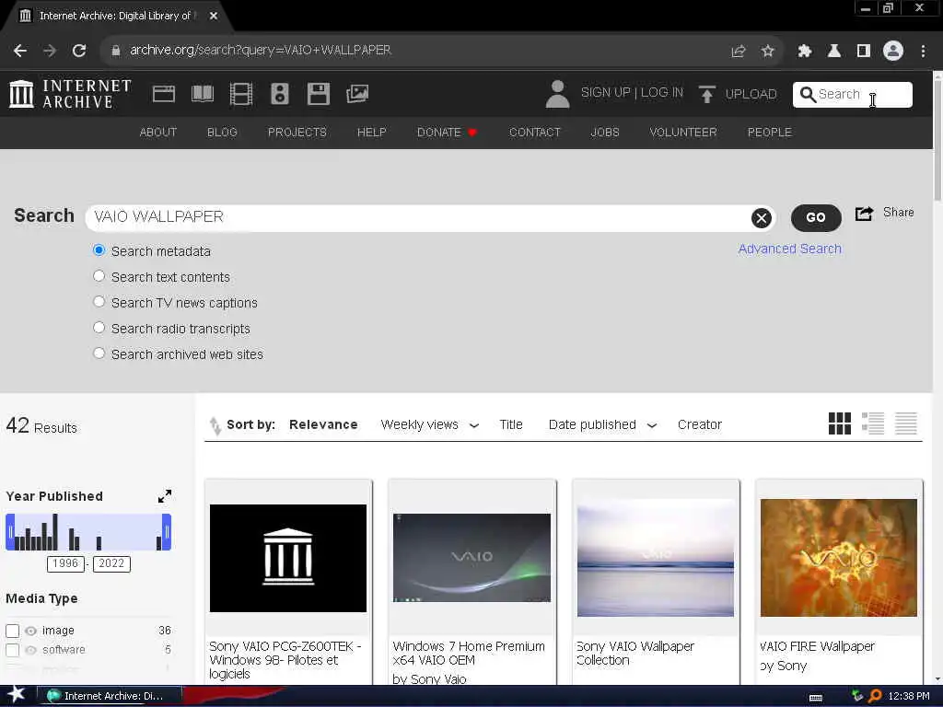This screenshot has width=943, height=707.
Task: Click the user avatar icon
Action: (x=557, y=94)
